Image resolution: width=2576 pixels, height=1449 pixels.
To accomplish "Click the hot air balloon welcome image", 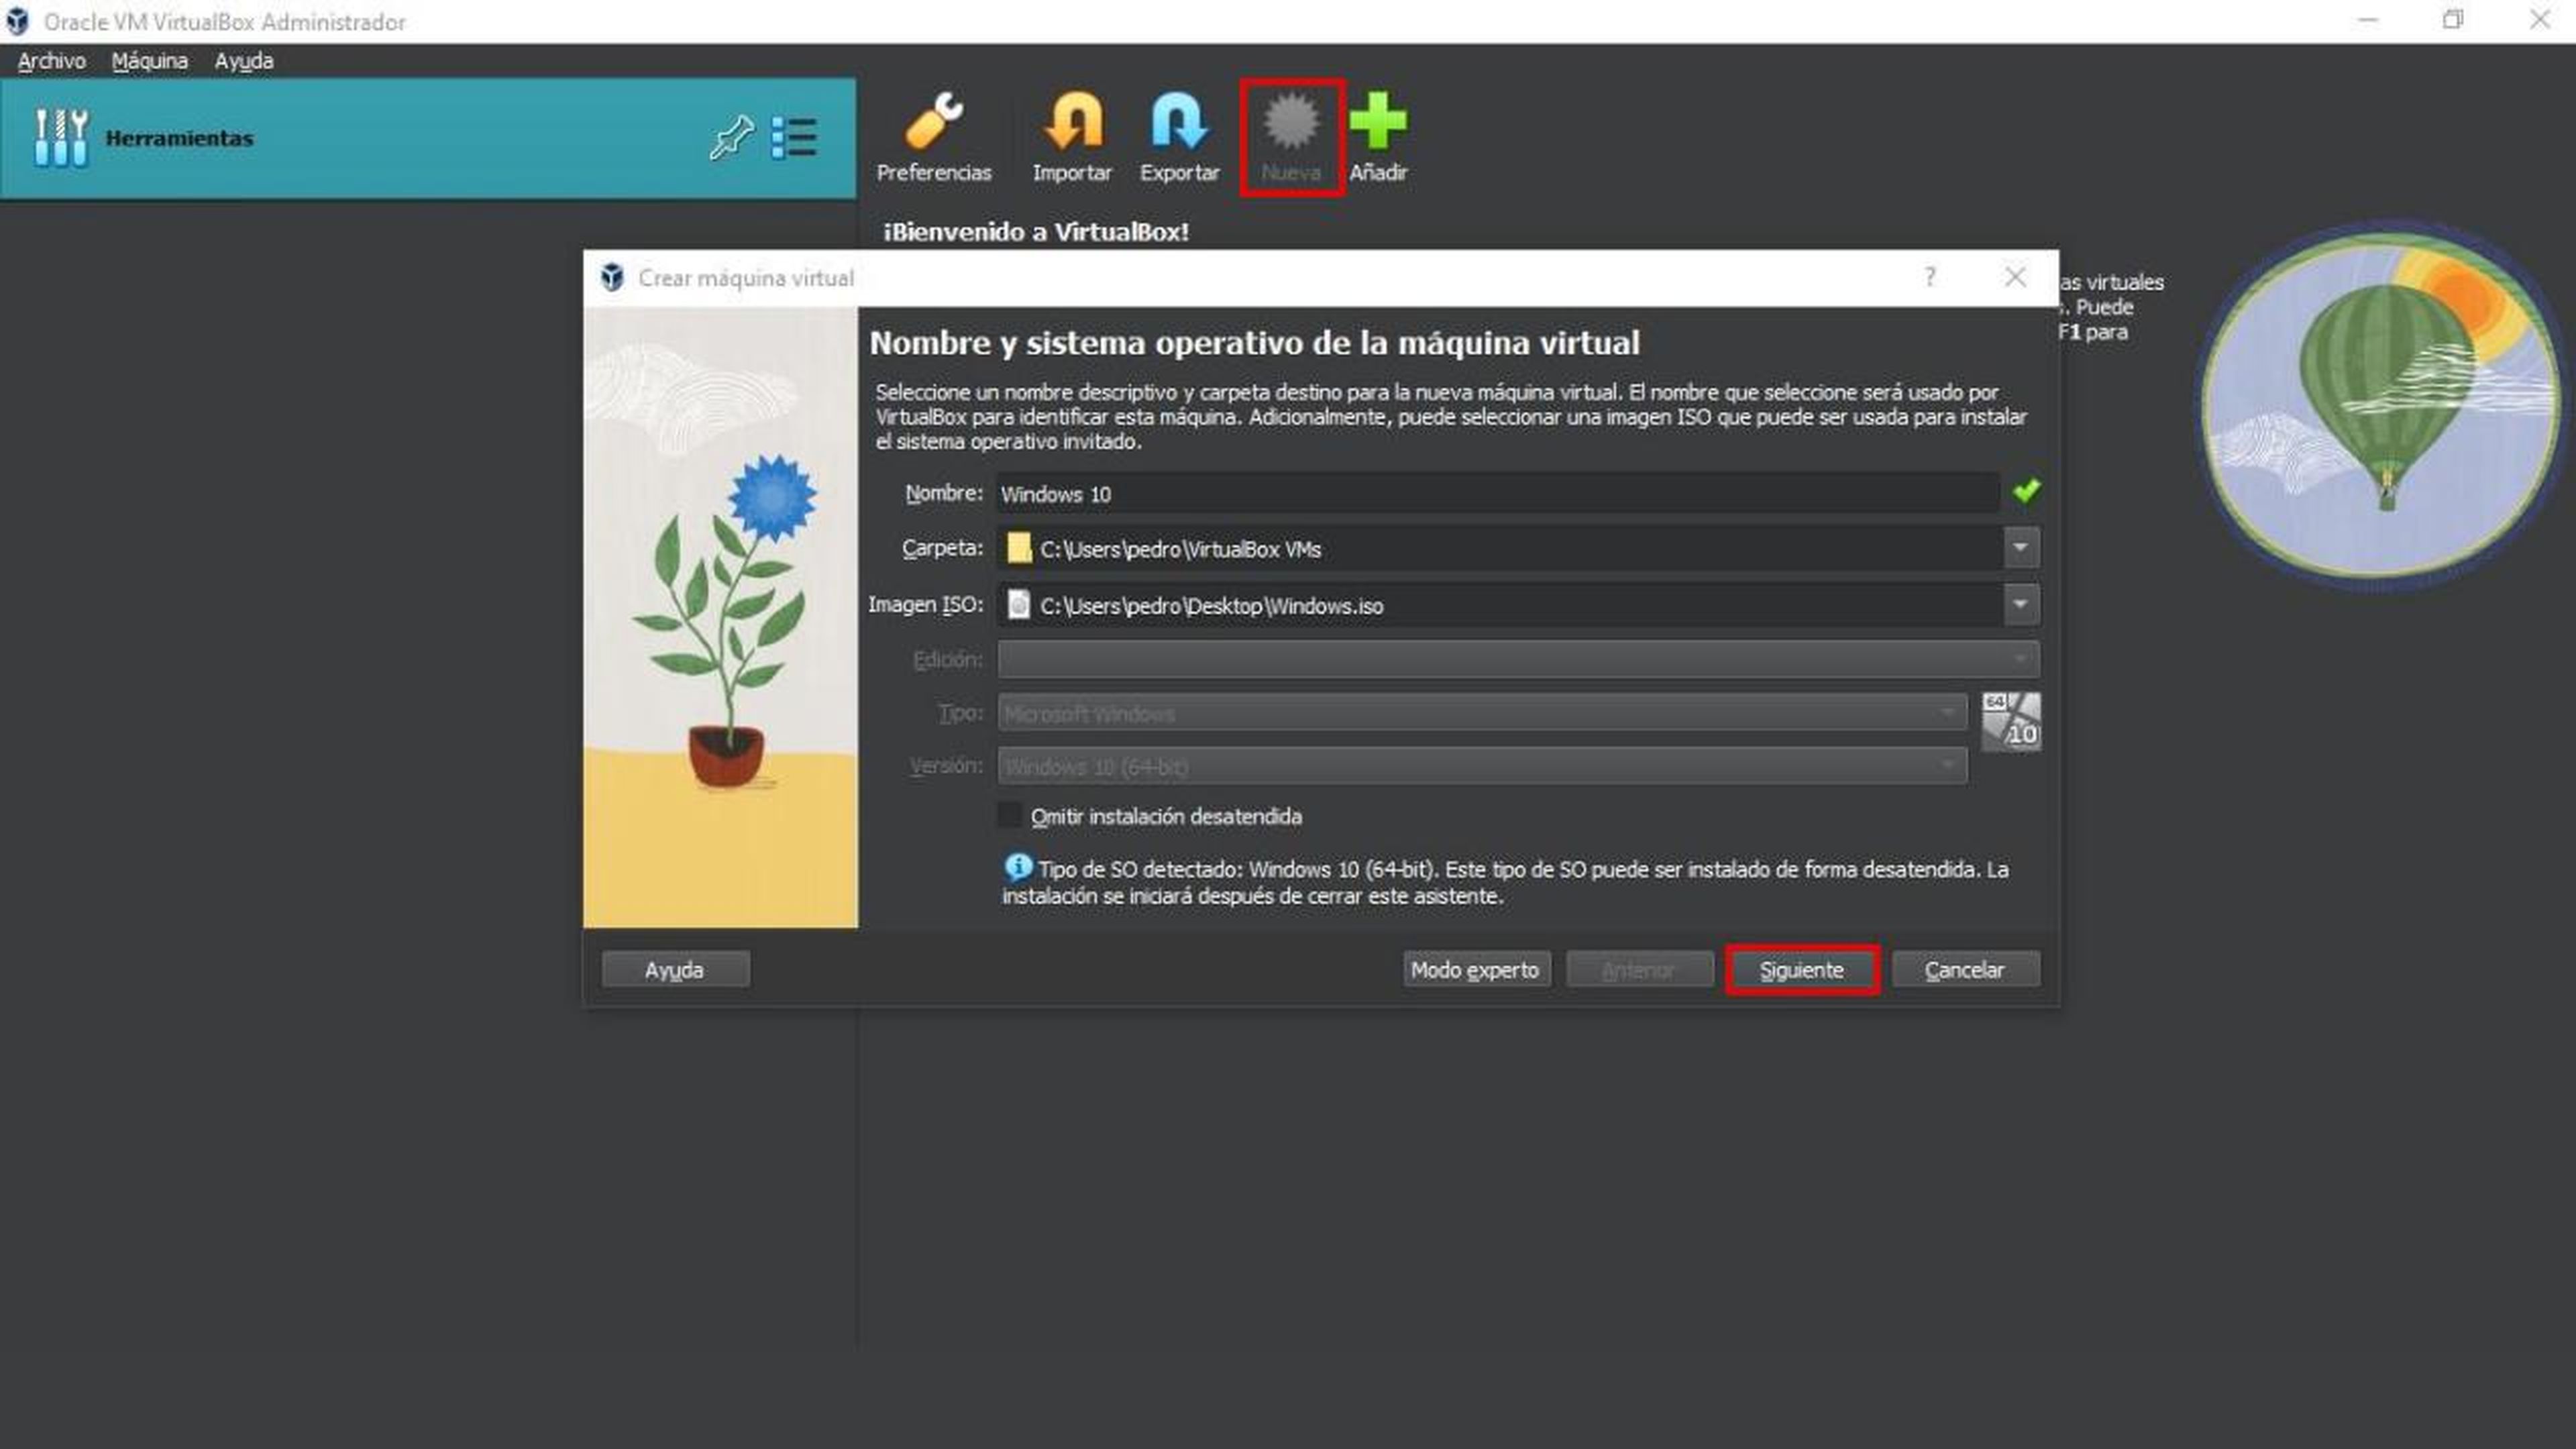I will [2382, 404].
